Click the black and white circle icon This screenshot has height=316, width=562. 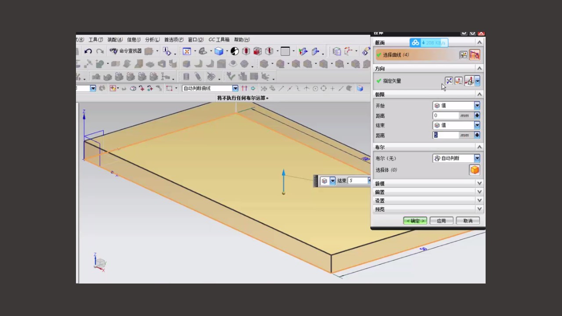(234, 51)
